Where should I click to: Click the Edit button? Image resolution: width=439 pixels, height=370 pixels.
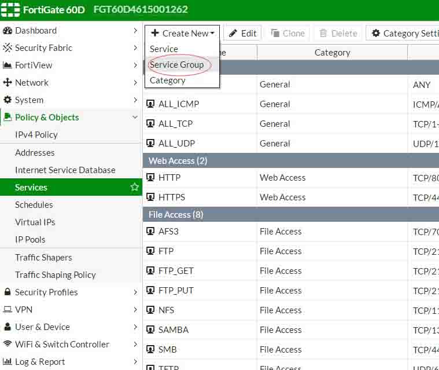pyautogui.click(x=242, y=34)
